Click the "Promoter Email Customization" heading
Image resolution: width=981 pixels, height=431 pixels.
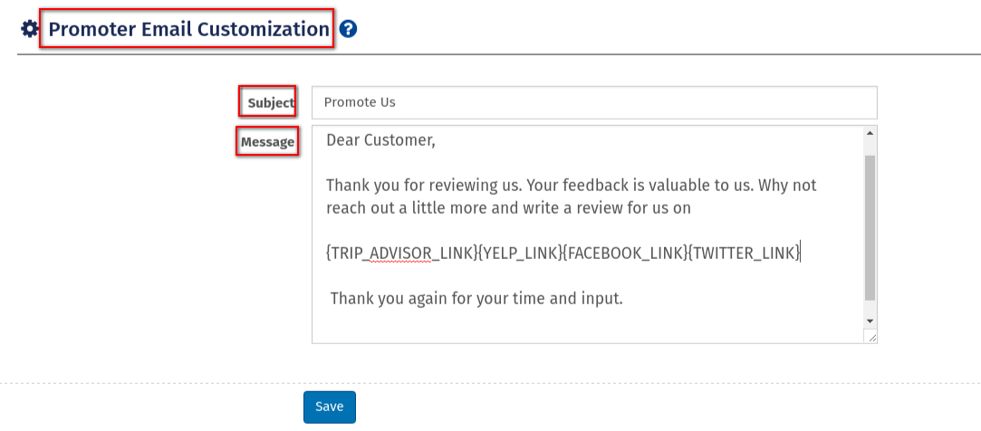click(x=188, y=29)
